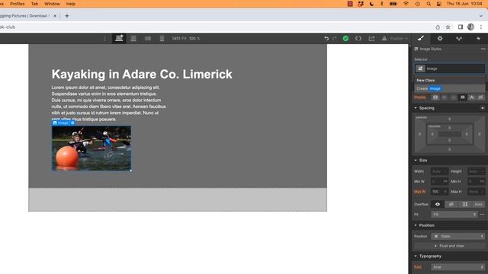
Task: Select the desktop breakpoint view icon
Action: coord(119,38)
